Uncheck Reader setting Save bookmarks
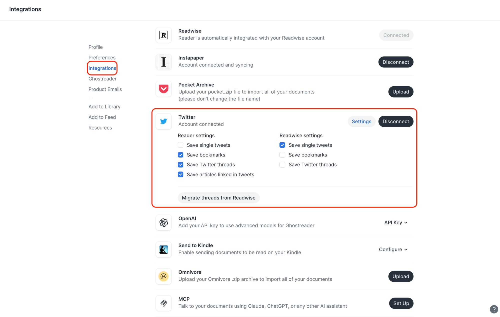This screenshot has height=317, width=500. [x=180, y=155]
